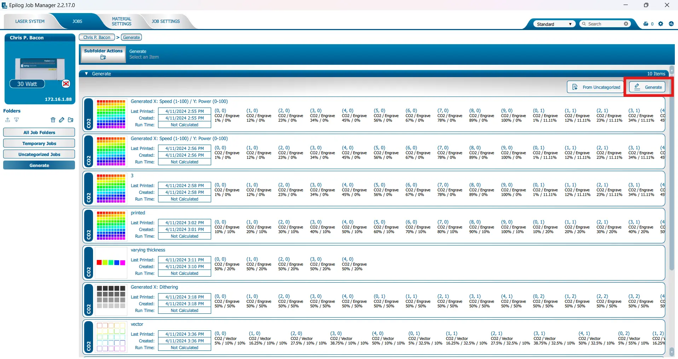Select job '3' rainbow thumbnail
The image size is (678, 359).
click(x=111, y=189)
